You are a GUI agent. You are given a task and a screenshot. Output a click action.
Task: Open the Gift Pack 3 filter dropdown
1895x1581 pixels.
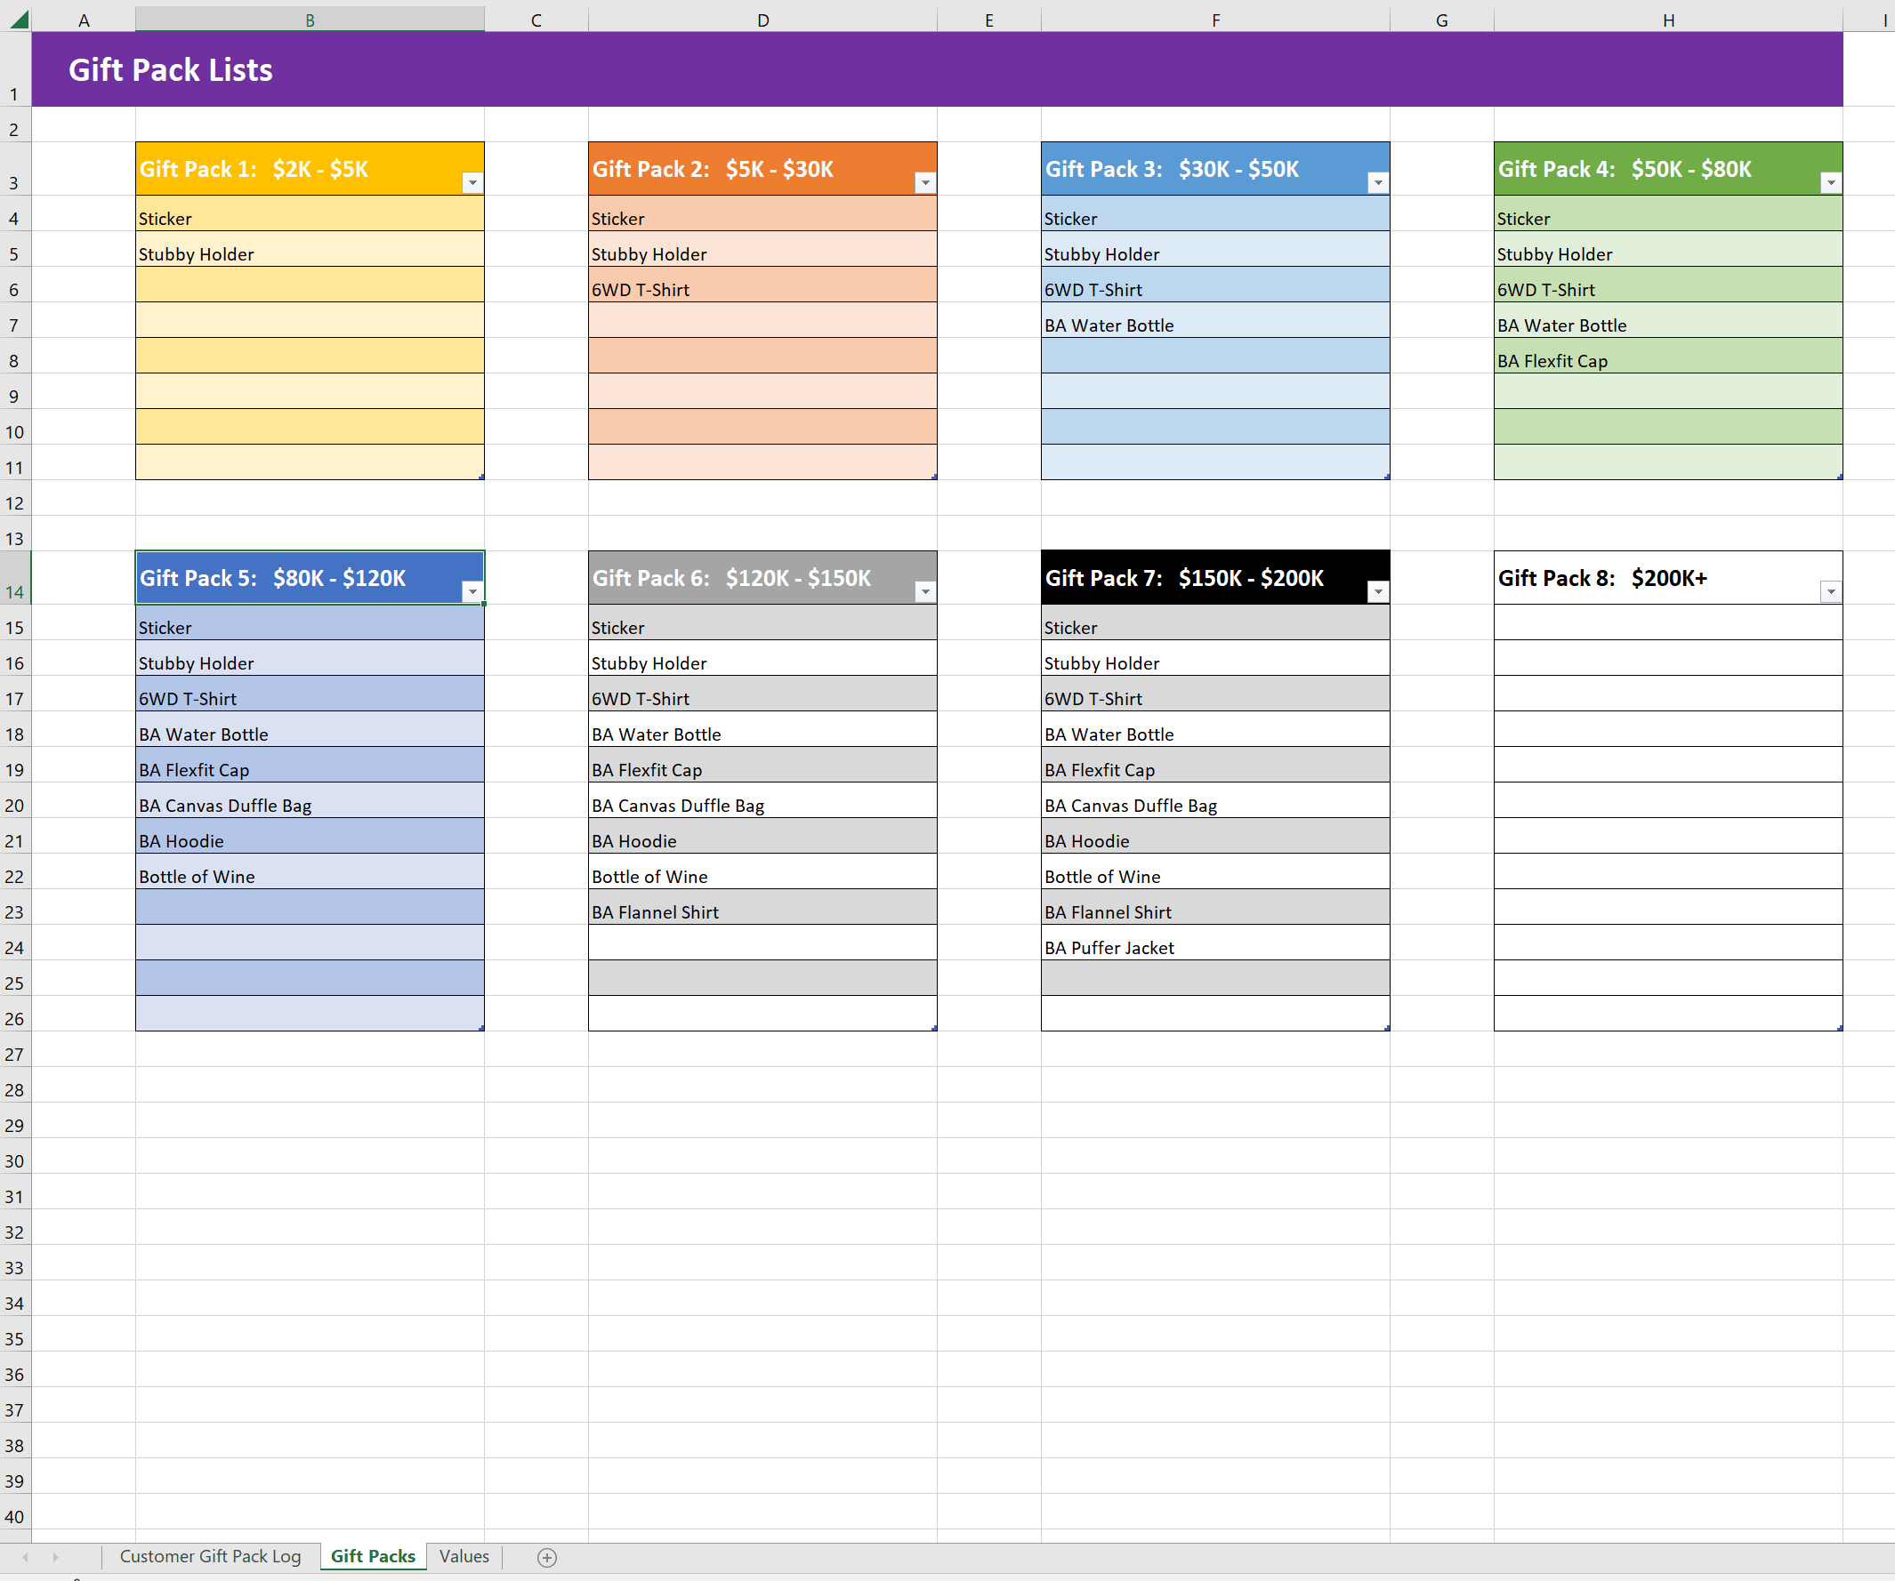[1378, 182]
